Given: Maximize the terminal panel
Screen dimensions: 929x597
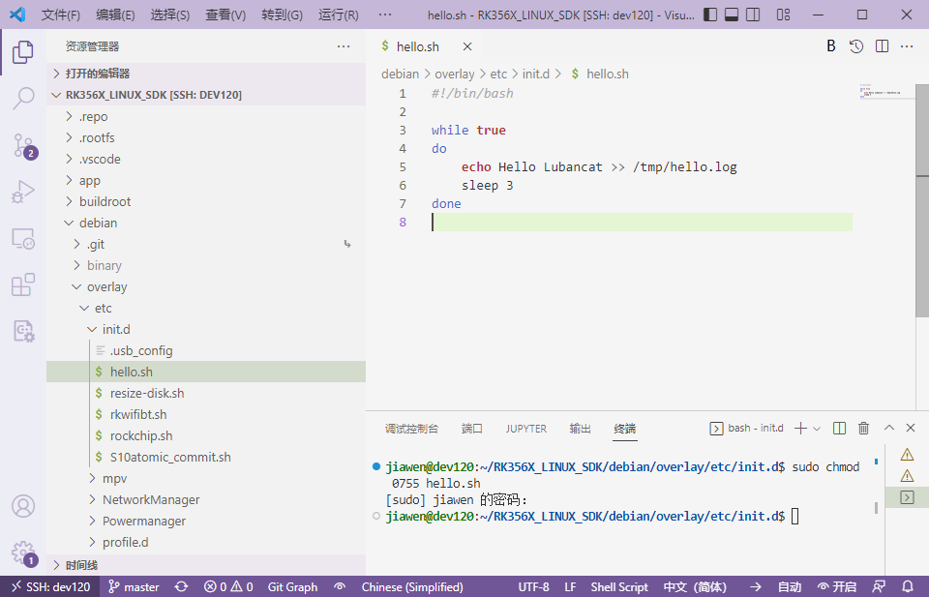Looking at the screenshot, I should 887,427.
